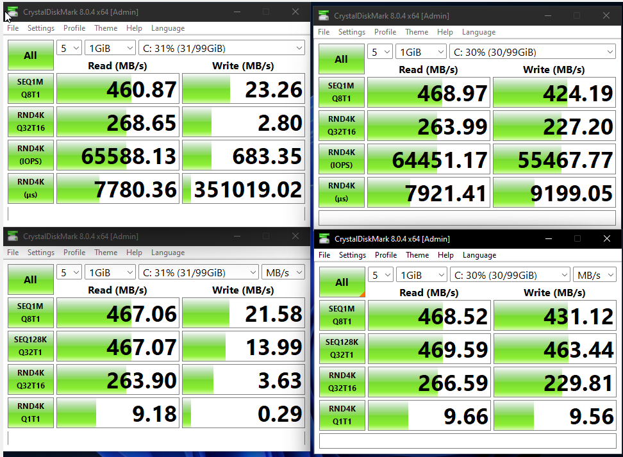Click the 463.44 write result
Image resolution: width=623 pixels, height=457 pixels.
coord(555,349)
